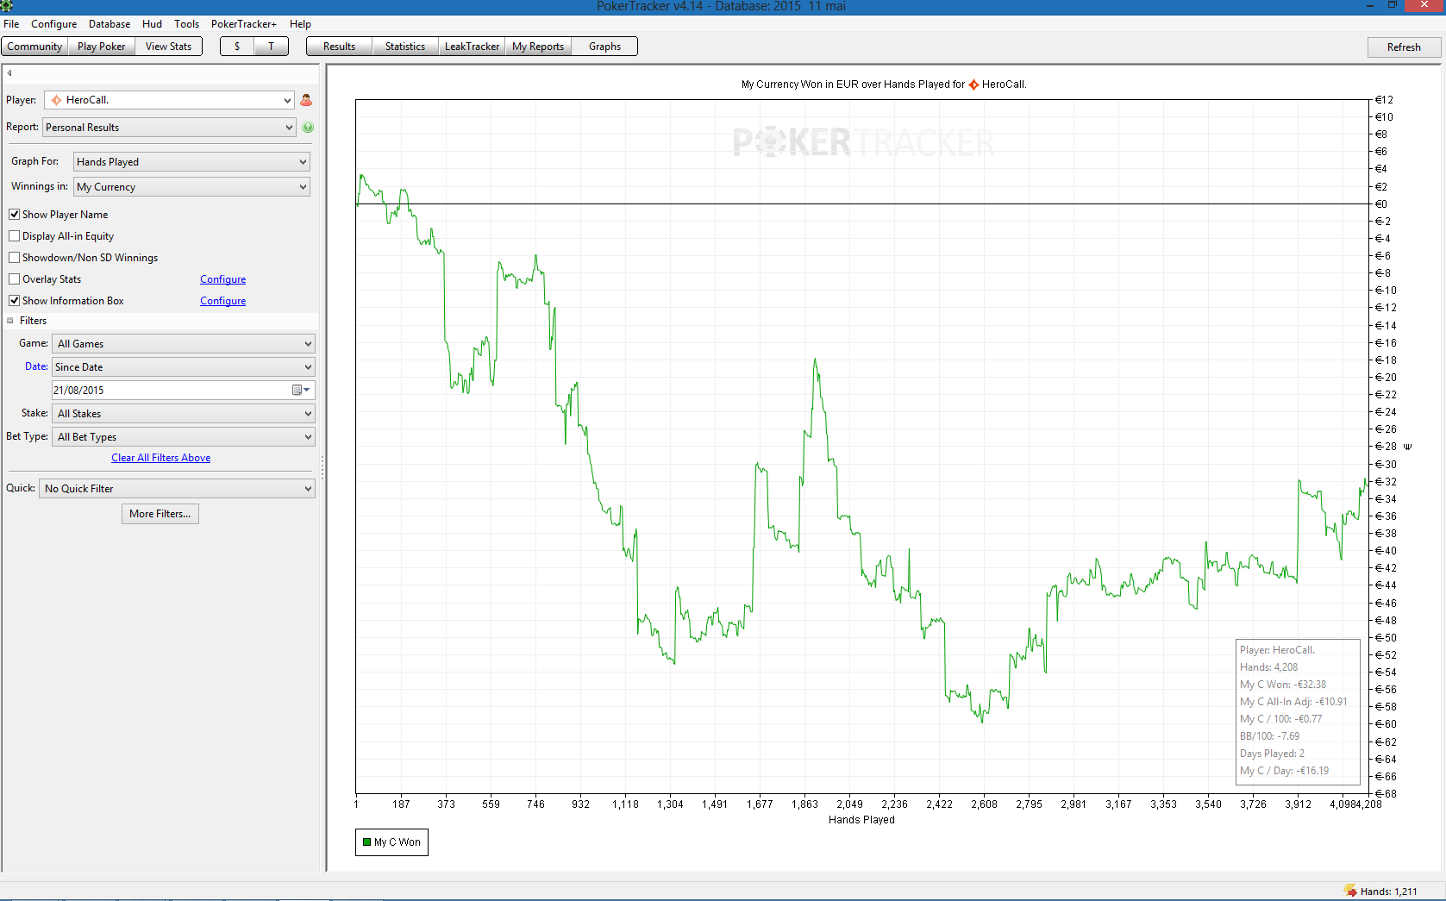
Task: Click the hands status icon in status bar
Action: pyautogui.click(x=1350, y=891)
